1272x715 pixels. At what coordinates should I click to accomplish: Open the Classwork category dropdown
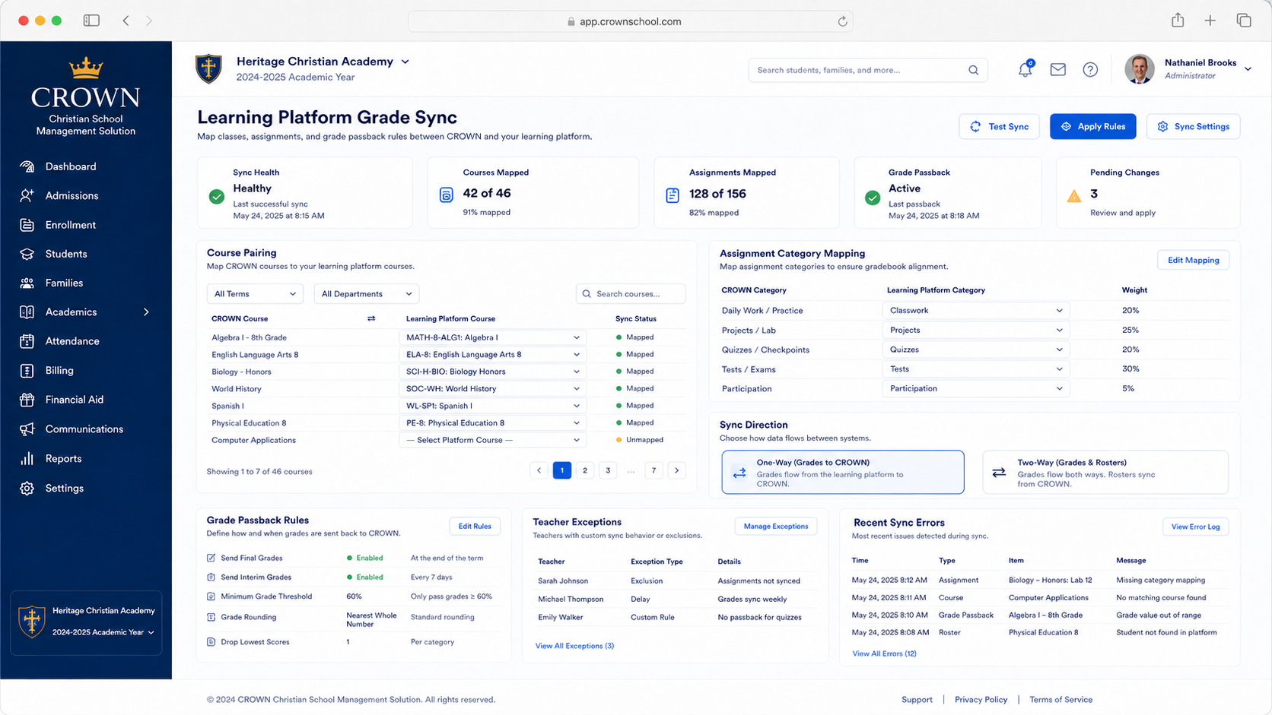point(976,310)
